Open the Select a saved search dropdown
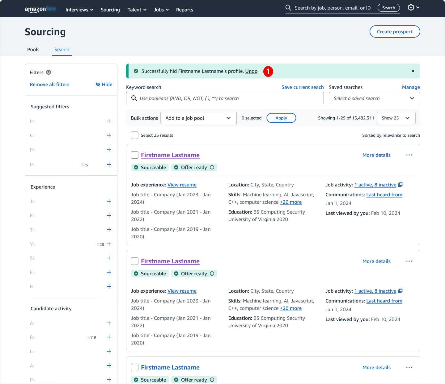This screenshot has height=384, width=445. click(374, 98)
